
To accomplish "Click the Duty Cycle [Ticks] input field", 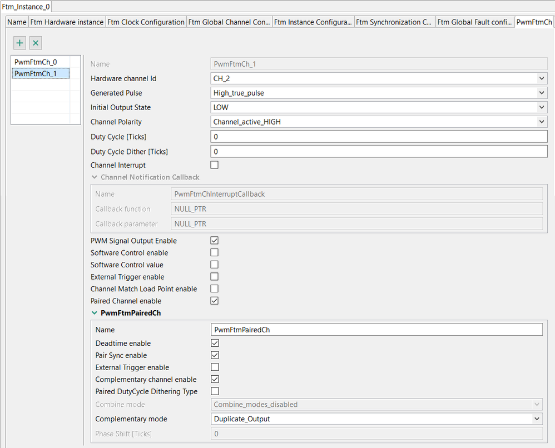I will (x=379, y=137).
